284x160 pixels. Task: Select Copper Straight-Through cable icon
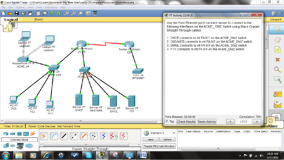pos(64,136)
